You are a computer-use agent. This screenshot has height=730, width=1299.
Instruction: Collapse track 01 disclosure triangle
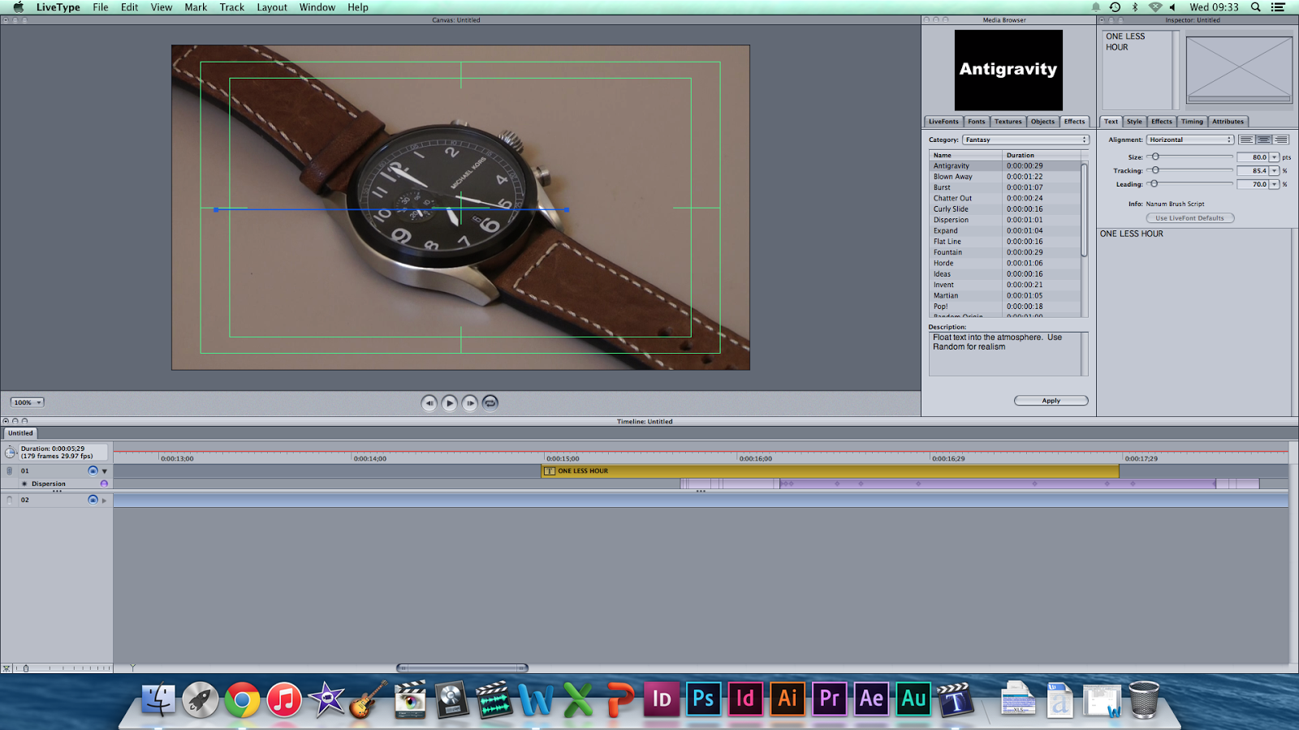coord(105,471)
